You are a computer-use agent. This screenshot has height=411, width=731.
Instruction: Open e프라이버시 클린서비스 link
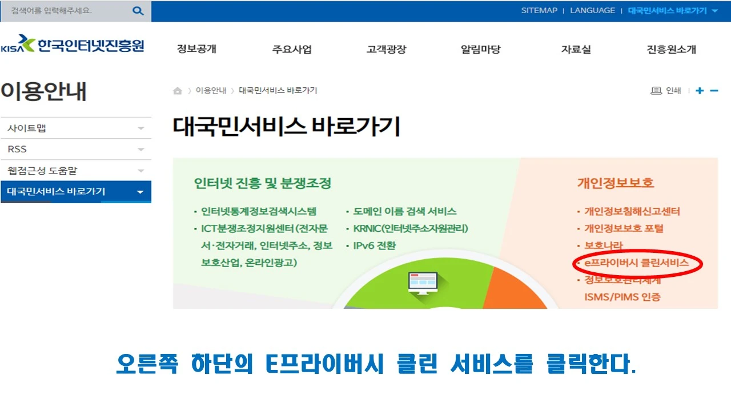(636, 263)
